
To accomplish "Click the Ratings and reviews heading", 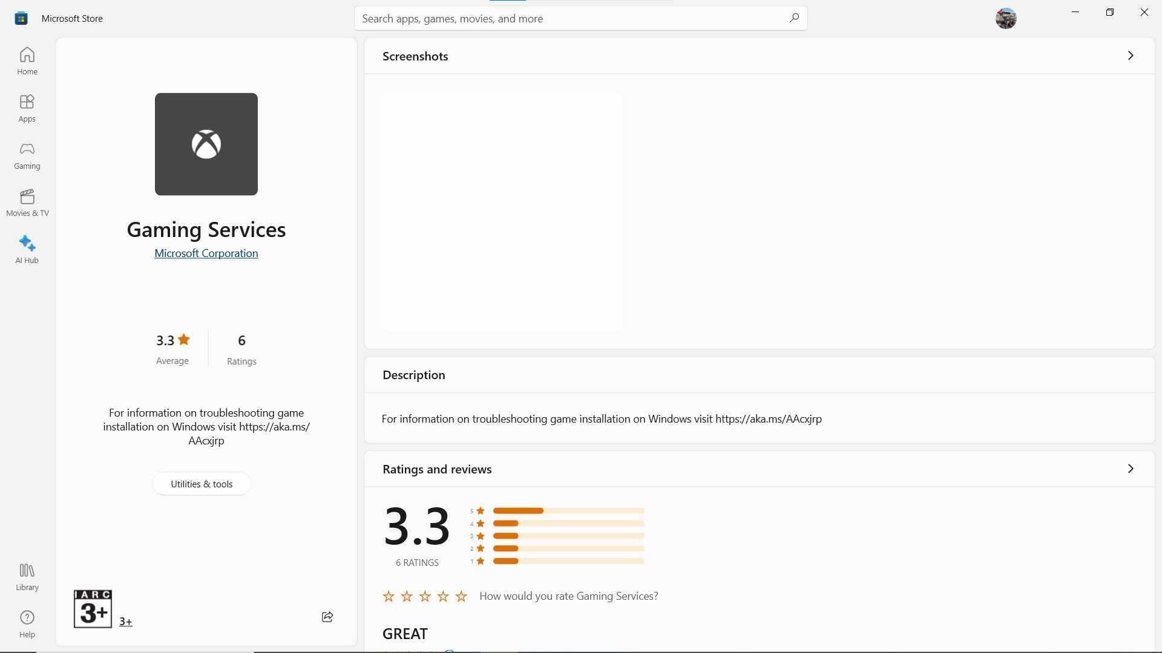I will point(437,469).
